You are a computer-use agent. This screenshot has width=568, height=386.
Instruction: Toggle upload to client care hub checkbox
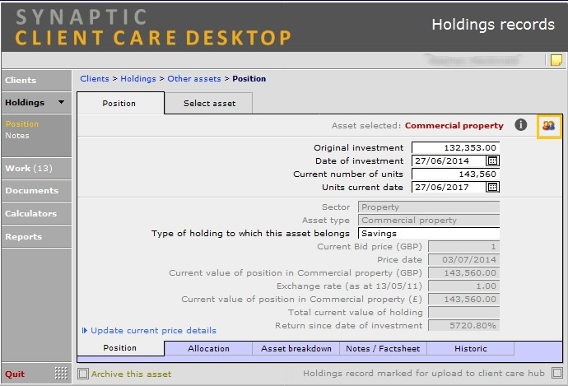[x=556, y=373]
